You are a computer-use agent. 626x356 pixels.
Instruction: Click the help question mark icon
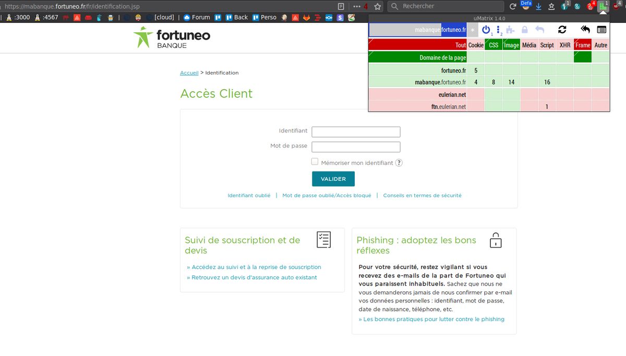399,163
